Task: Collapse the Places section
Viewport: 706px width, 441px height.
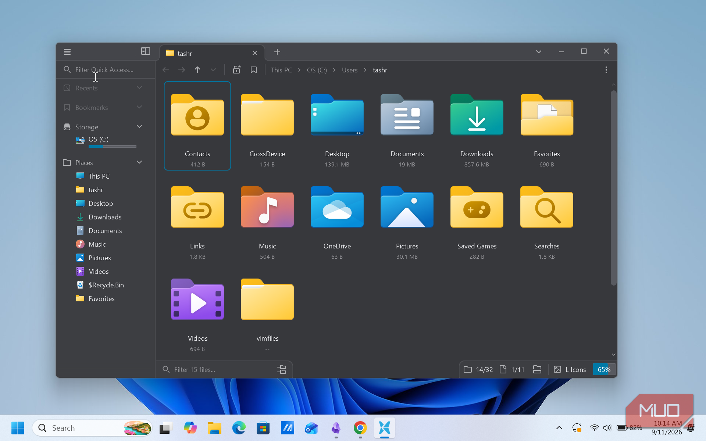Action: (x=139, y=162)
